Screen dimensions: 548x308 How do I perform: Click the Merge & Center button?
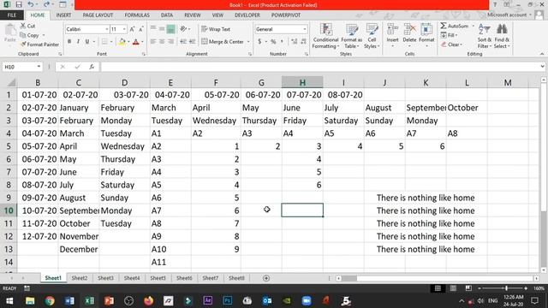pyautogui.click(x=223, y=42)
